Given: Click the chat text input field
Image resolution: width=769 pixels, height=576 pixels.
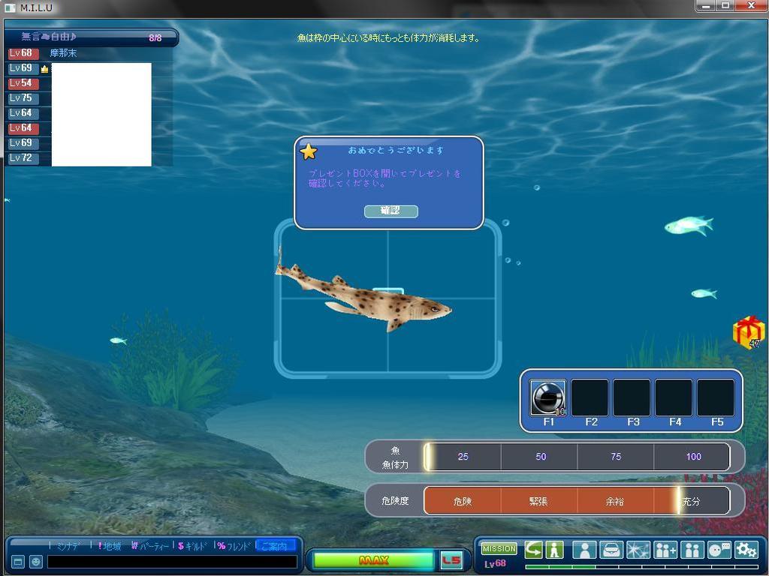Looking at the screenshot, I should click(x=171, y=562).
